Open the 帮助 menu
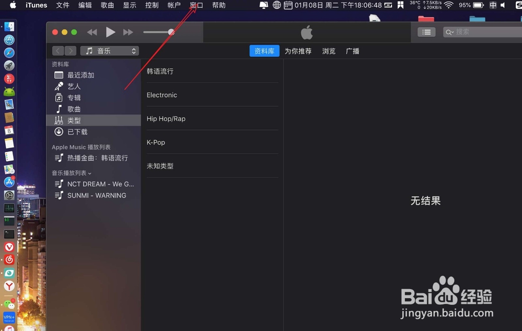This screenshot has width=522, height=331. 219,5
